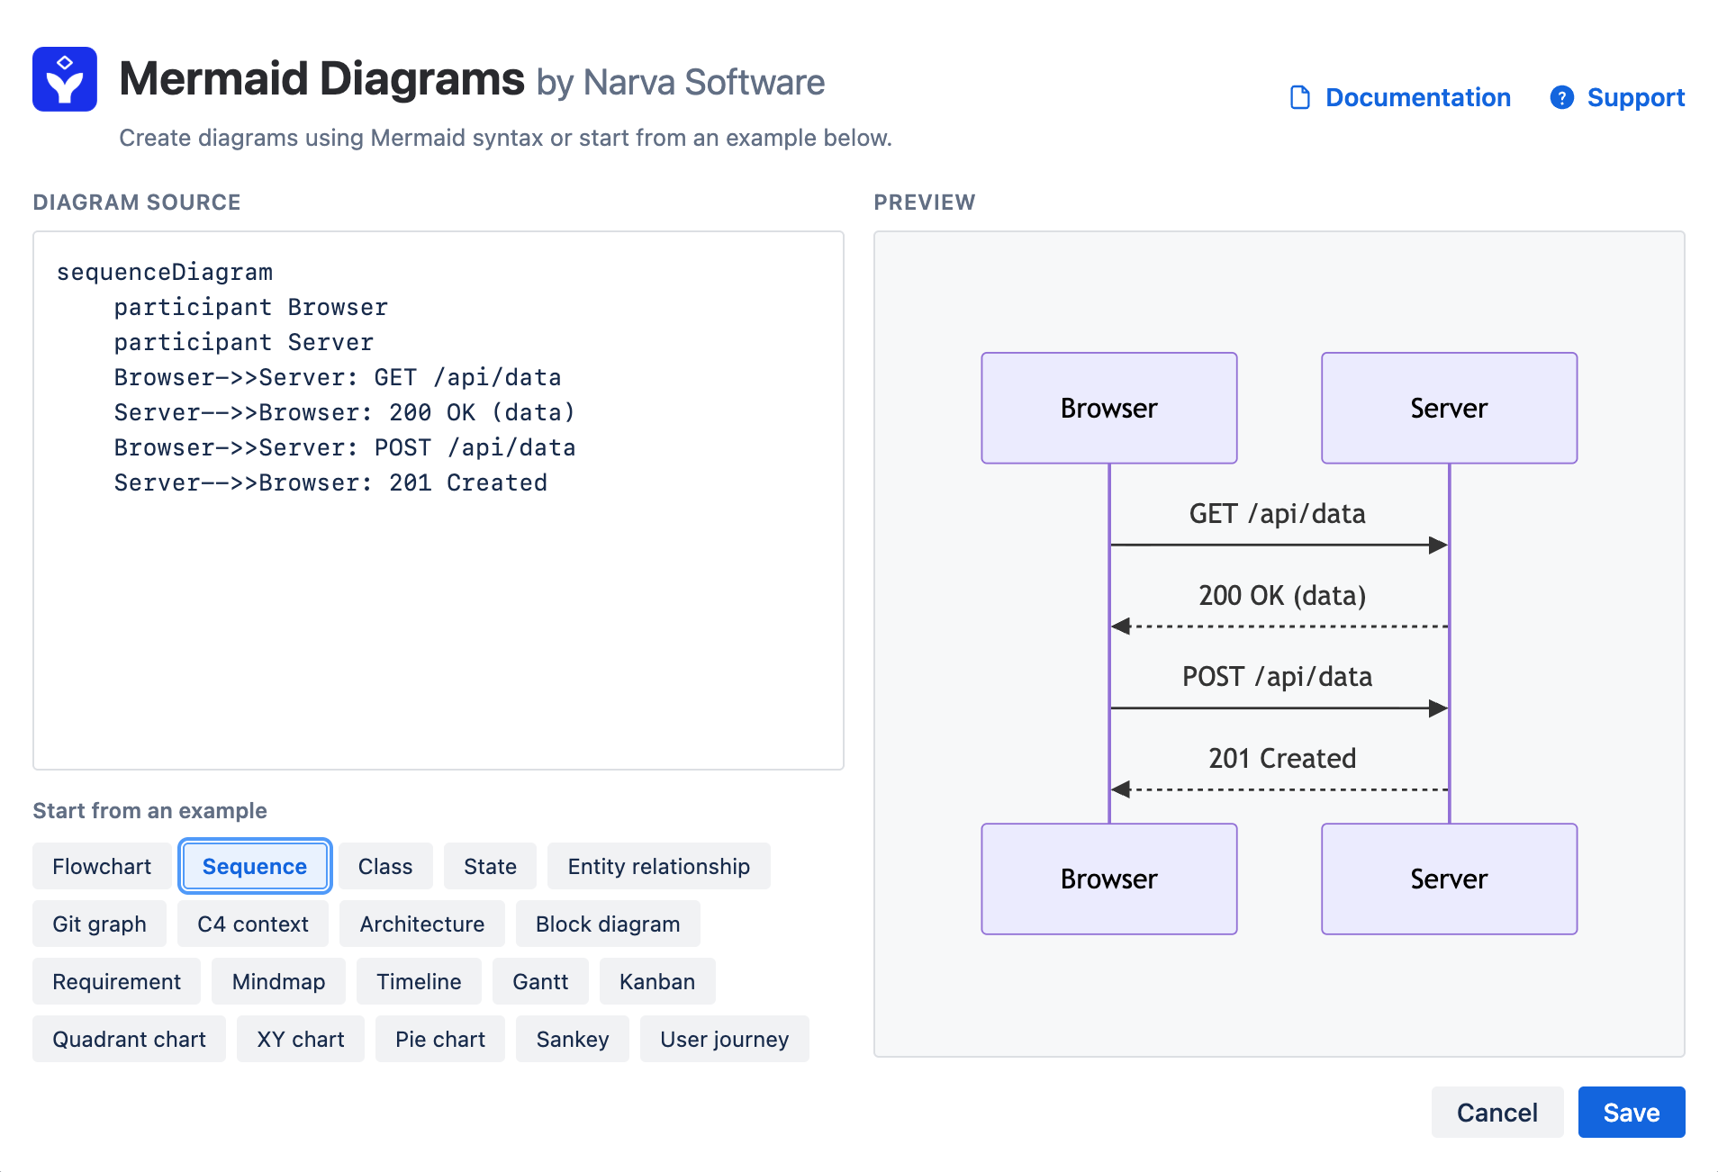Select the Kanban example
The image size is (1718, 1172).
pos(657,981)
